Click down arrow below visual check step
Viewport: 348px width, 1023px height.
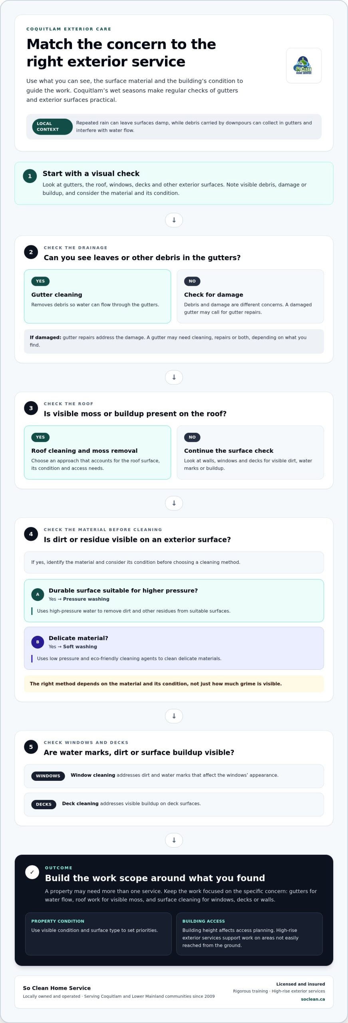tap(174, 220)
